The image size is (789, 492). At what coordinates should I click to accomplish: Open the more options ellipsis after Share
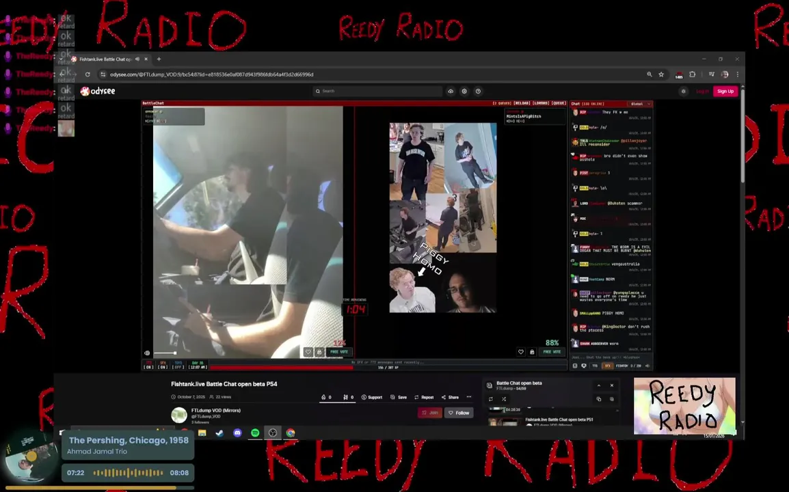click(x=469, y=397)
